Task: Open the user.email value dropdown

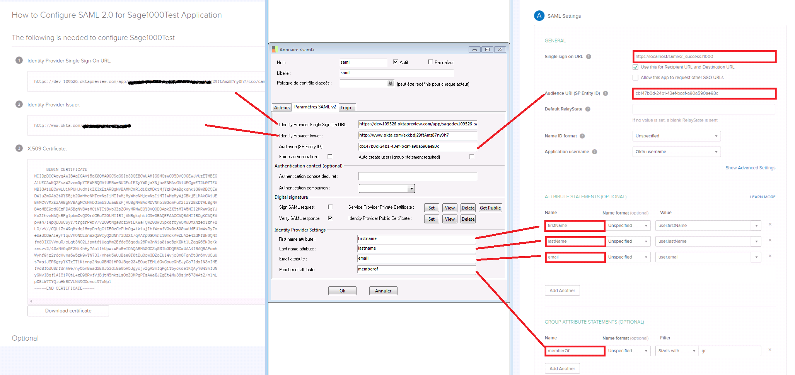Action: tap(756, 257)
